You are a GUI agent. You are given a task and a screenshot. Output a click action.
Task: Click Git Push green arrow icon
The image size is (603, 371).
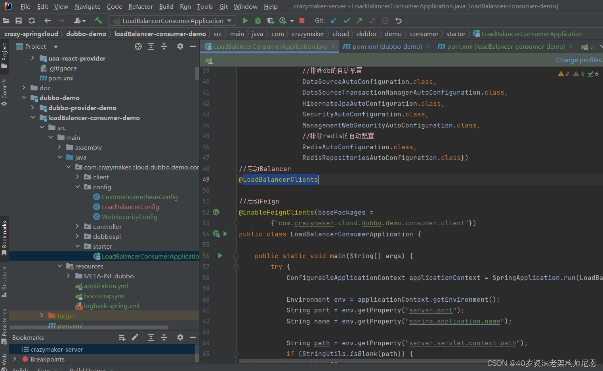(359, 21)
